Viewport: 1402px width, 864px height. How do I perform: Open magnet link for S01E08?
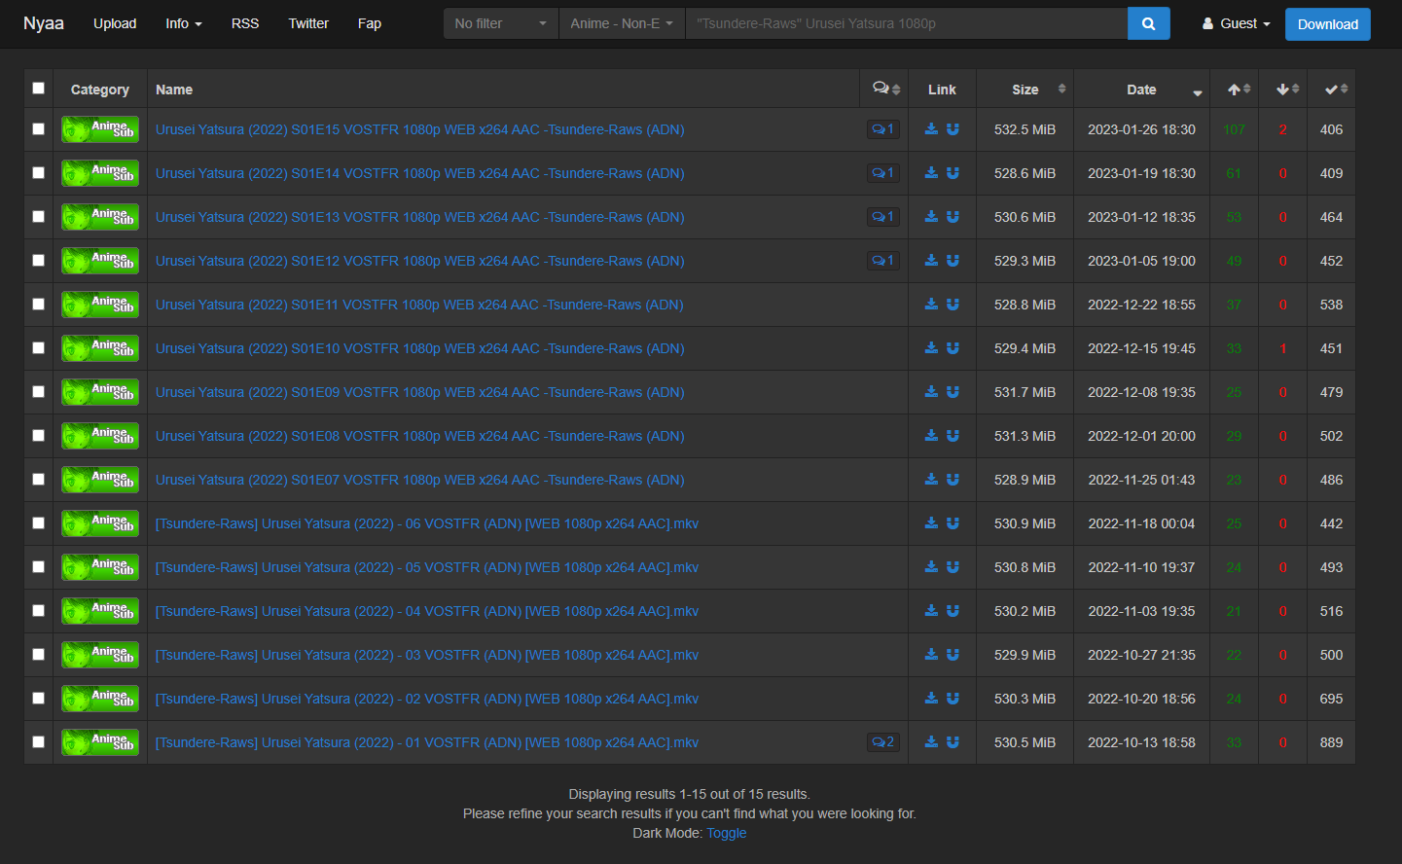[x=953, y=436]
